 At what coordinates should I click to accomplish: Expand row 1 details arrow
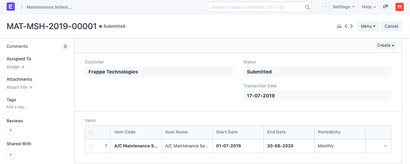coord(385,146)
